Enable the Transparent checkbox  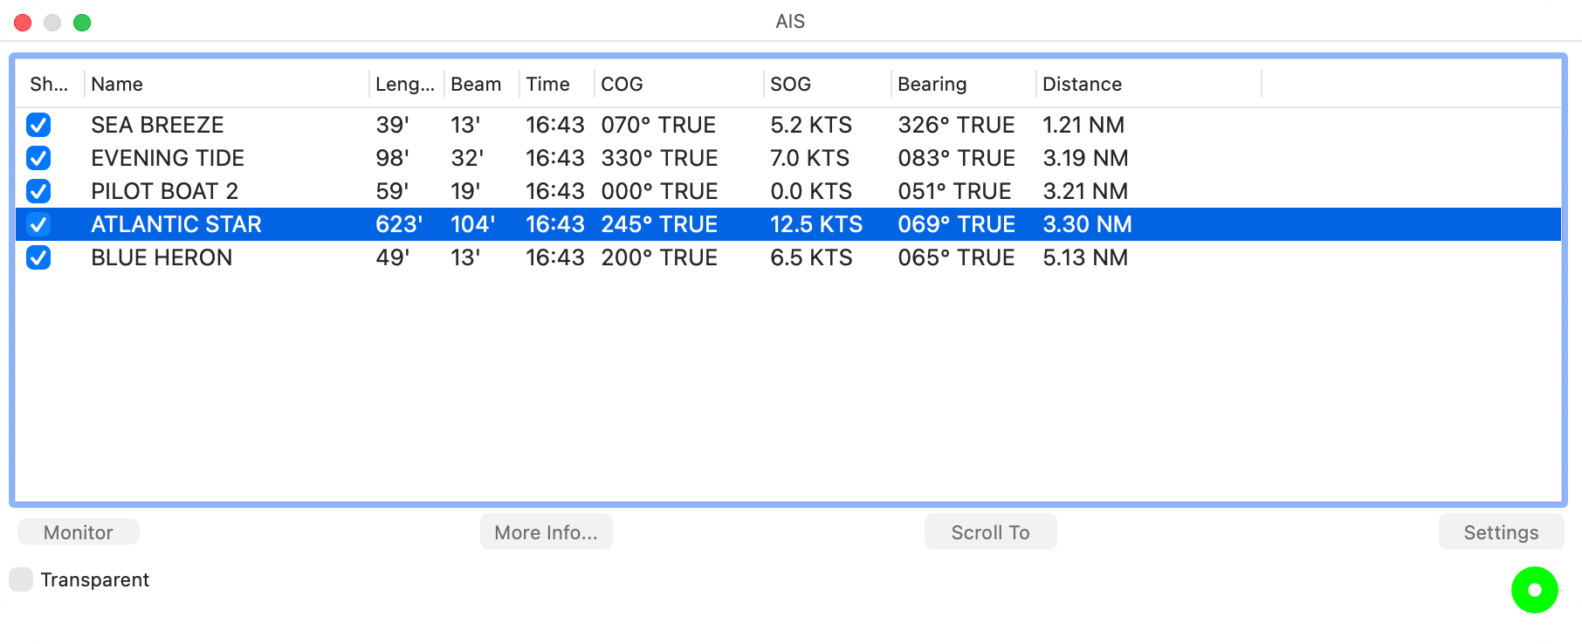pyautogui.click(x=21, y=579)
